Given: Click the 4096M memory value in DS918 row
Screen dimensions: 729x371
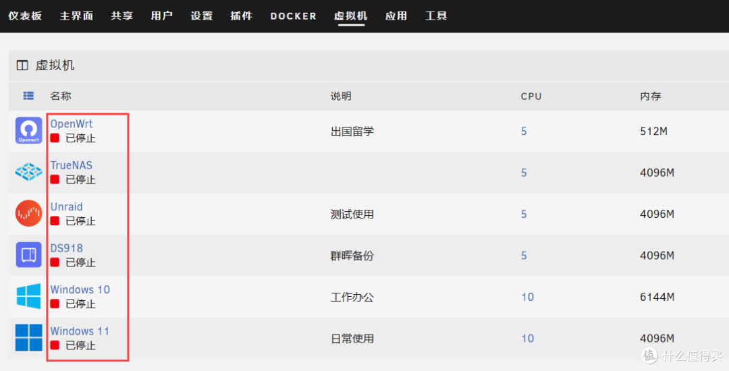Looking at the screenshot, I should click(x=657, y=256).
